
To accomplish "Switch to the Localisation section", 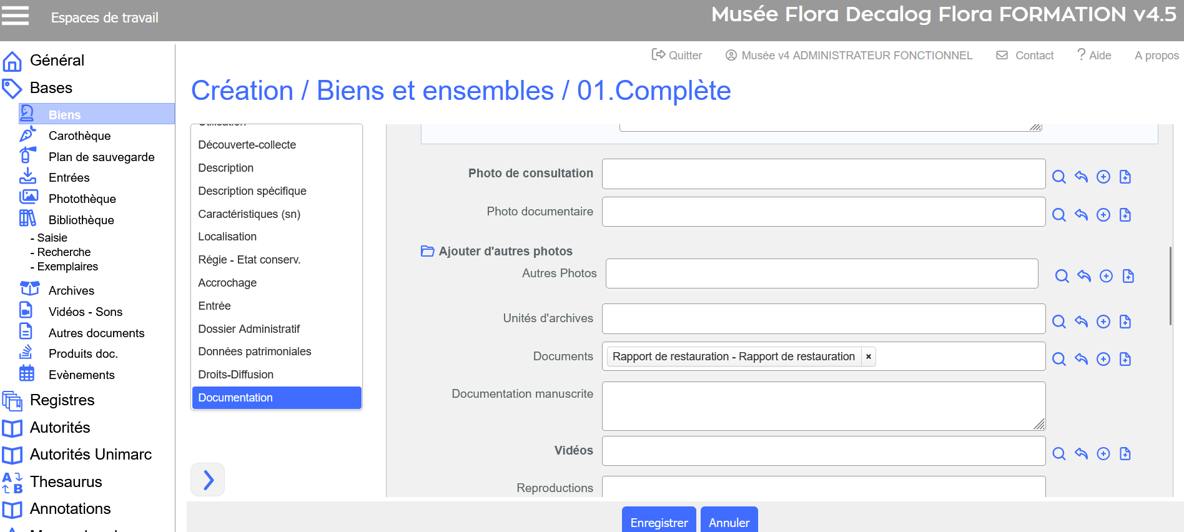I will click(x=227, y=237).
